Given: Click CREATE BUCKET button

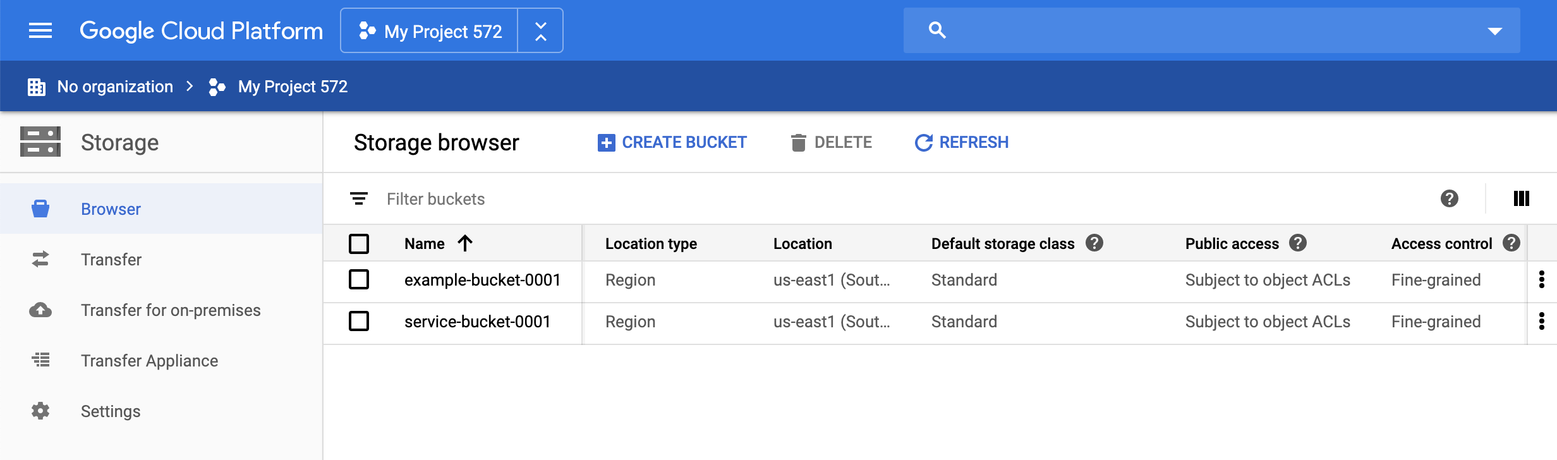Looking at the screenshot, I should coord(672,142).
